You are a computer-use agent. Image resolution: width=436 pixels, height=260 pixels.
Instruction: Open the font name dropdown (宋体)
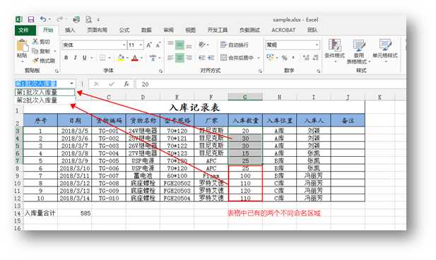124,45
